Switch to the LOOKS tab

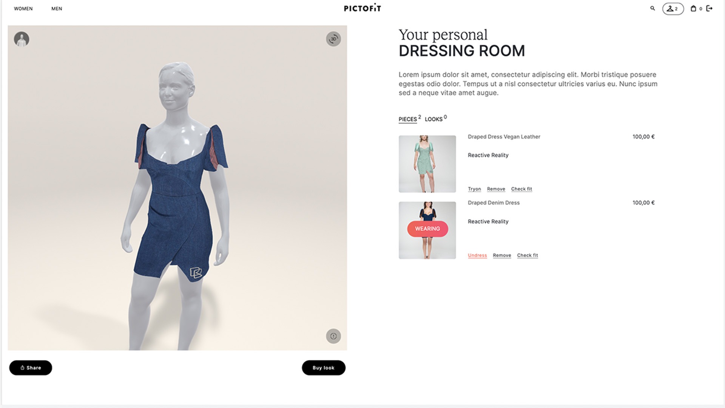tap(433, 119)
